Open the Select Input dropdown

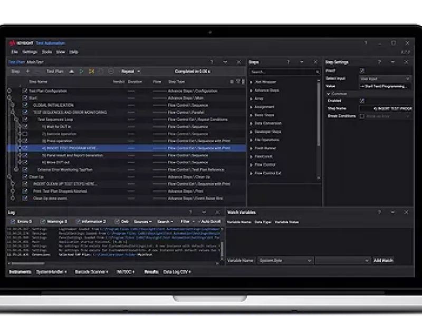click(385, 78)
